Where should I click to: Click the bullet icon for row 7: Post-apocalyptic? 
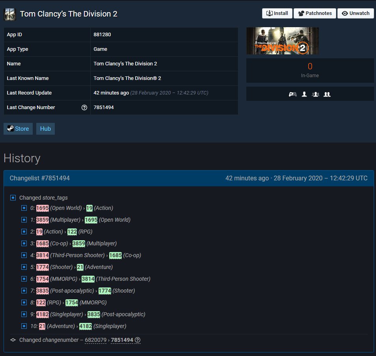pyautogui.click(x=24, y=291)
